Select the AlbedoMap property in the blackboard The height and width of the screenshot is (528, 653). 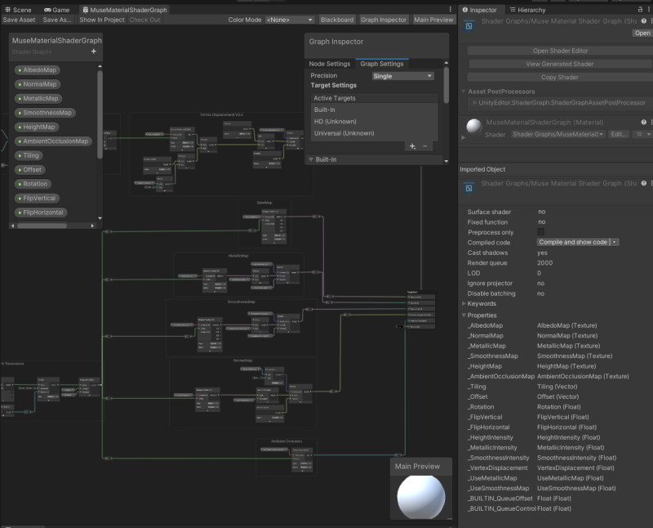[38, 69]
